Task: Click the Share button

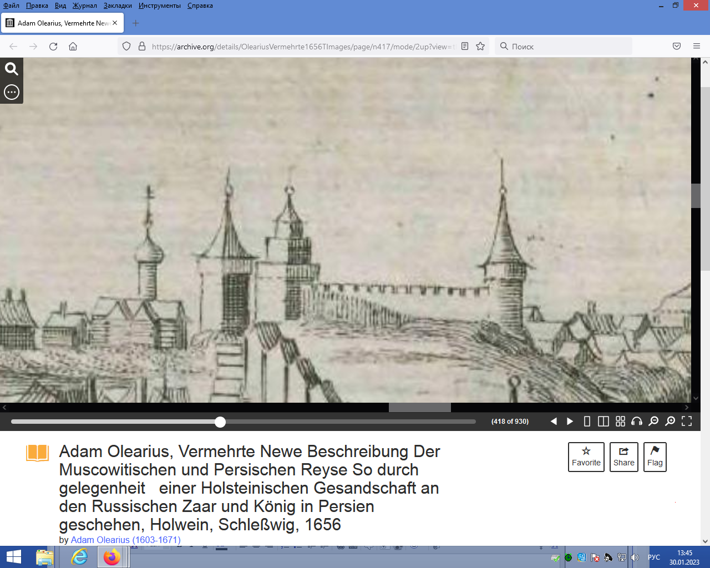Action: pyautogui.click(x=624, y=457)
